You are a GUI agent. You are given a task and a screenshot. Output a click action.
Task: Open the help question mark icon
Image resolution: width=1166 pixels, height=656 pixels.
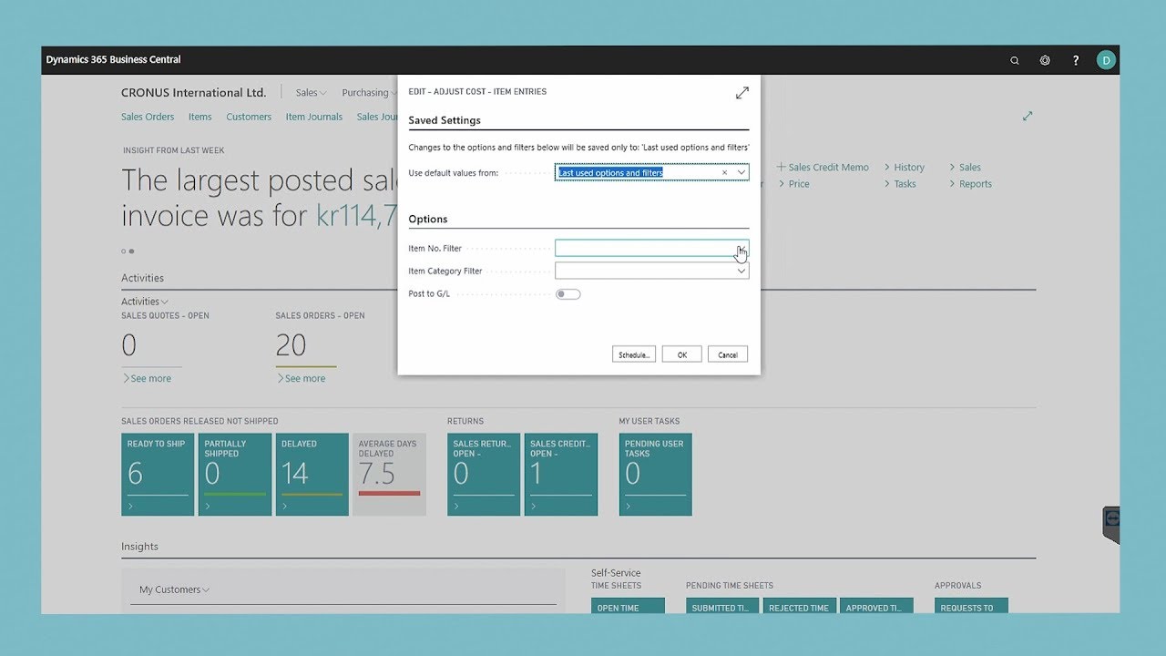point(1076,60)
